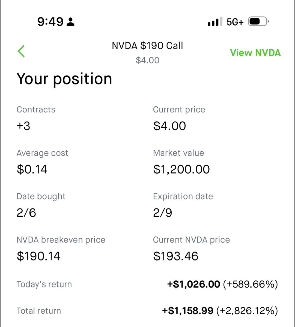Image resolution: width=295 pixels, height=327 pixels.
Task: Tap the battery icon in status bar
Action: [x=258, y=22]
